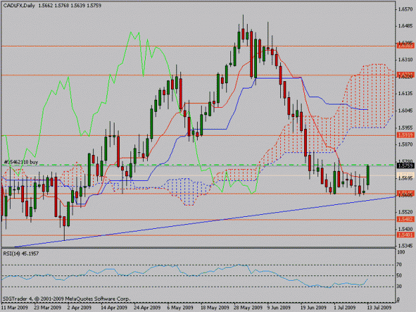Click the '1 Jul 2009' date label
The height and width of the screenshot is (312, 416).
(345, 307)
